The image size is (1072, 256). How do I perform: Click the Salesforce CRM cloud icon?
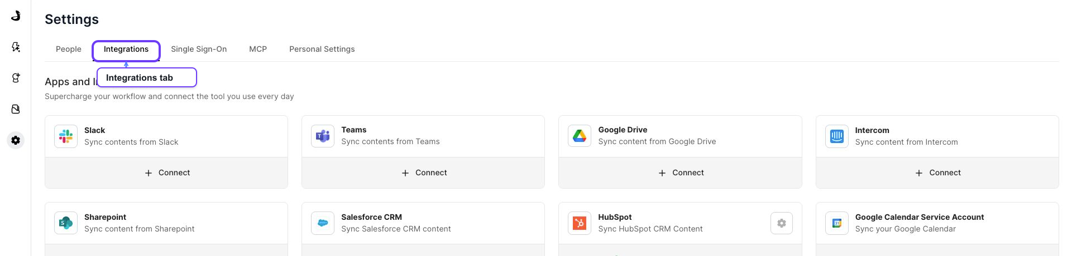tap(323, 223)
